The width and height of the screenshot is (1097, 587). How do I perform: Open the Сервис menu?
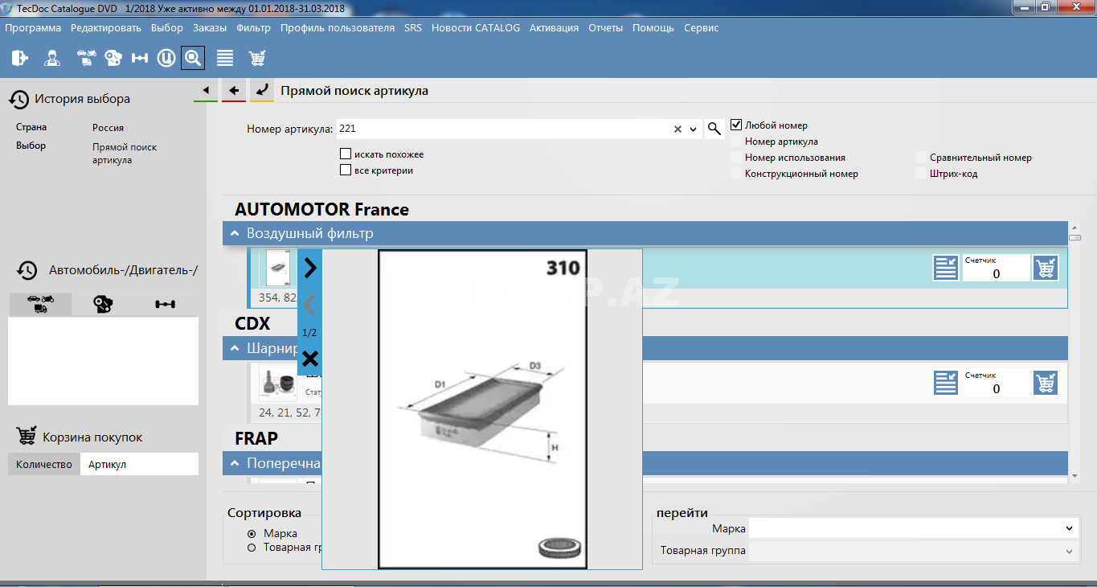point(702,27)
